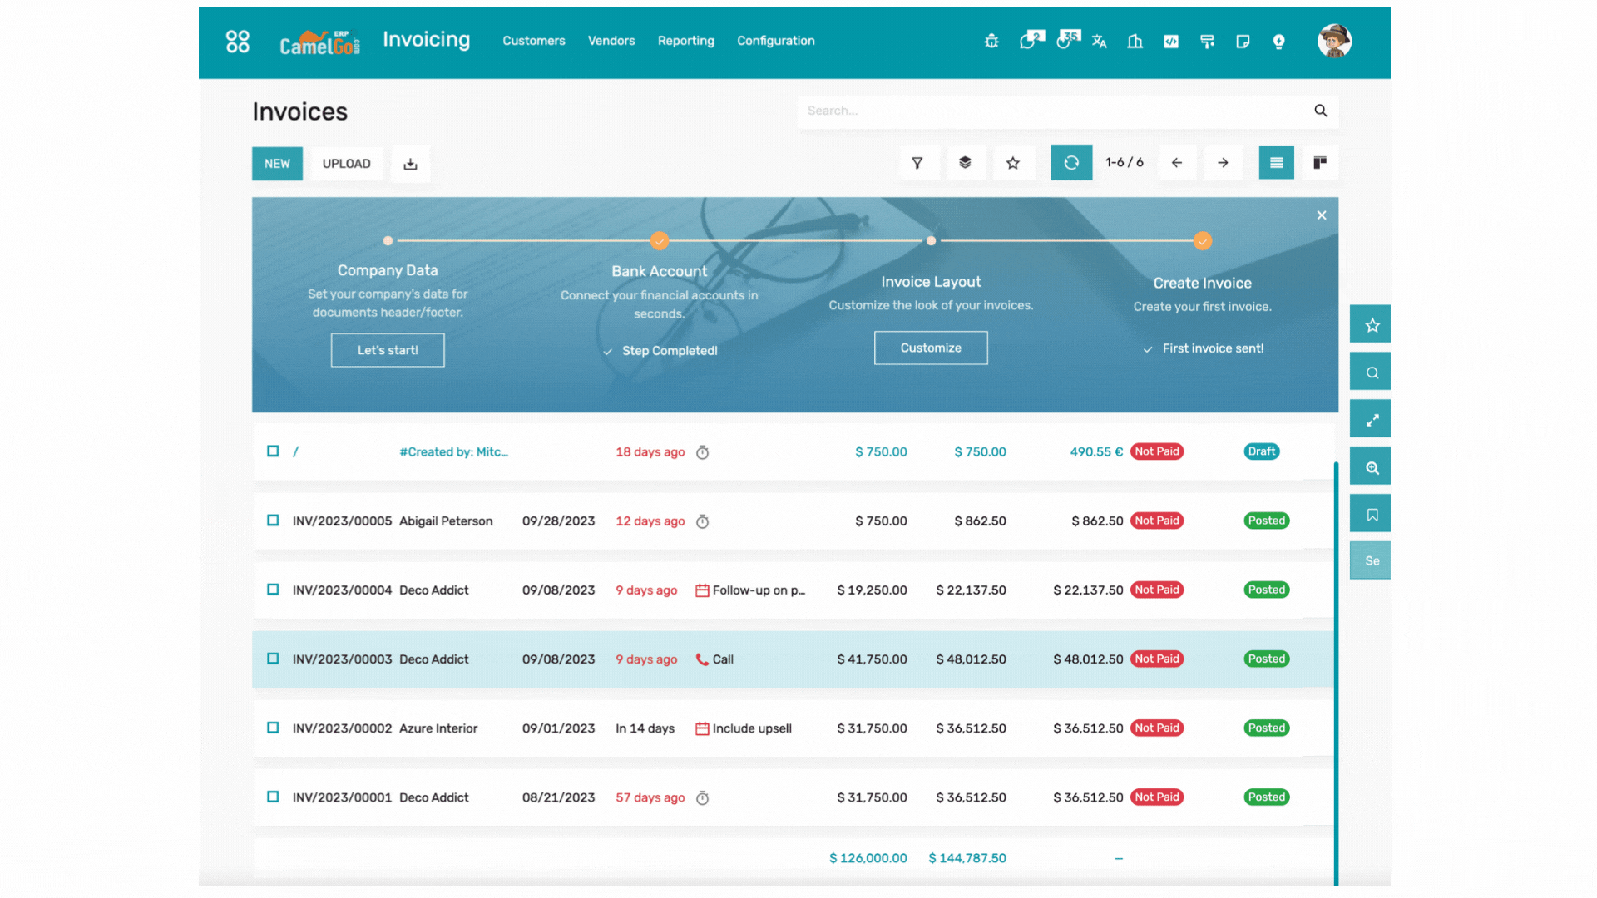The height and width of the screenshot is (898, 1597).
Task: Switch to kanban view
Action: click(1319, 163)
